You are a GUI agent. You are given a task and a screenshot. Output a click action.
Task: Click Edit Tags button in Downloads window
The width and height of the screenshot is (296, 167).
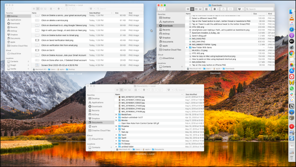tap(230, 9)
